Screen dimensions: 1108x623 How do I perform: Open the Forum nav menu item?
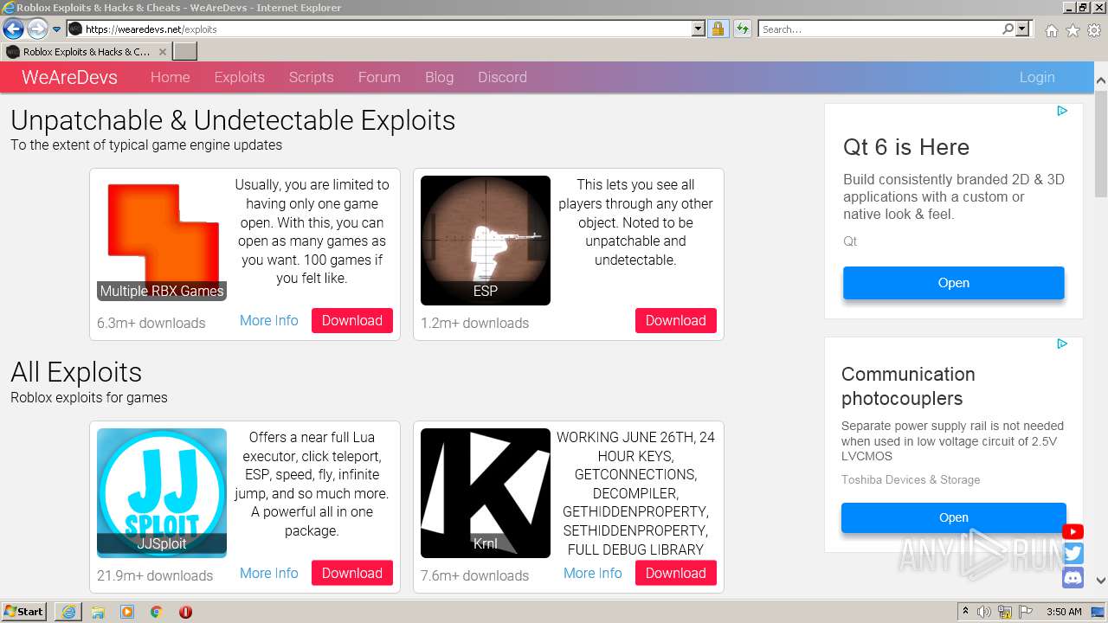click(379, 77)
